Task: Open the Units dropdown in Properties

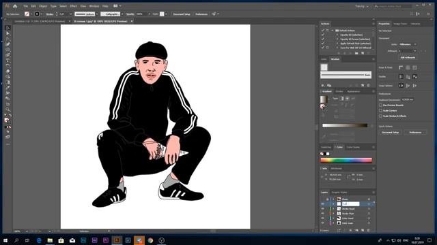Action: 408,44
